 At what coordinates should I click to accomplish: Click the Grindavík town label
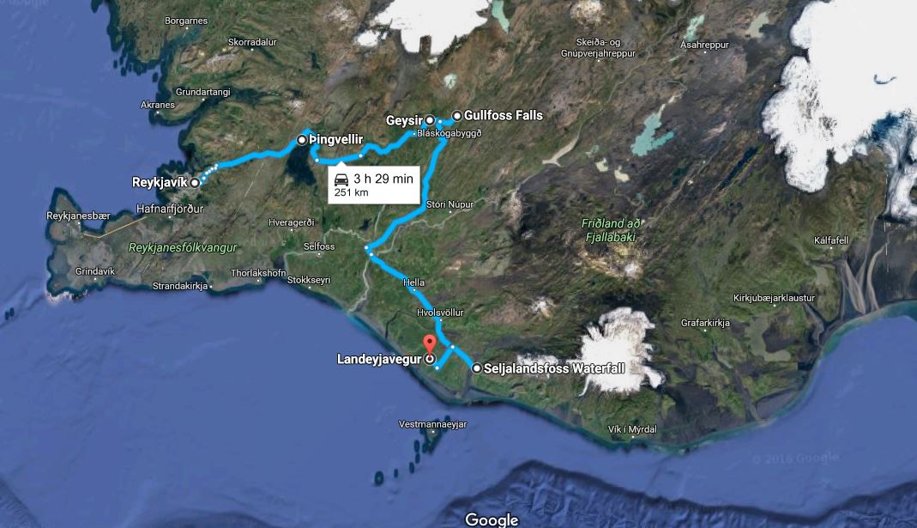tap(95, 271)
